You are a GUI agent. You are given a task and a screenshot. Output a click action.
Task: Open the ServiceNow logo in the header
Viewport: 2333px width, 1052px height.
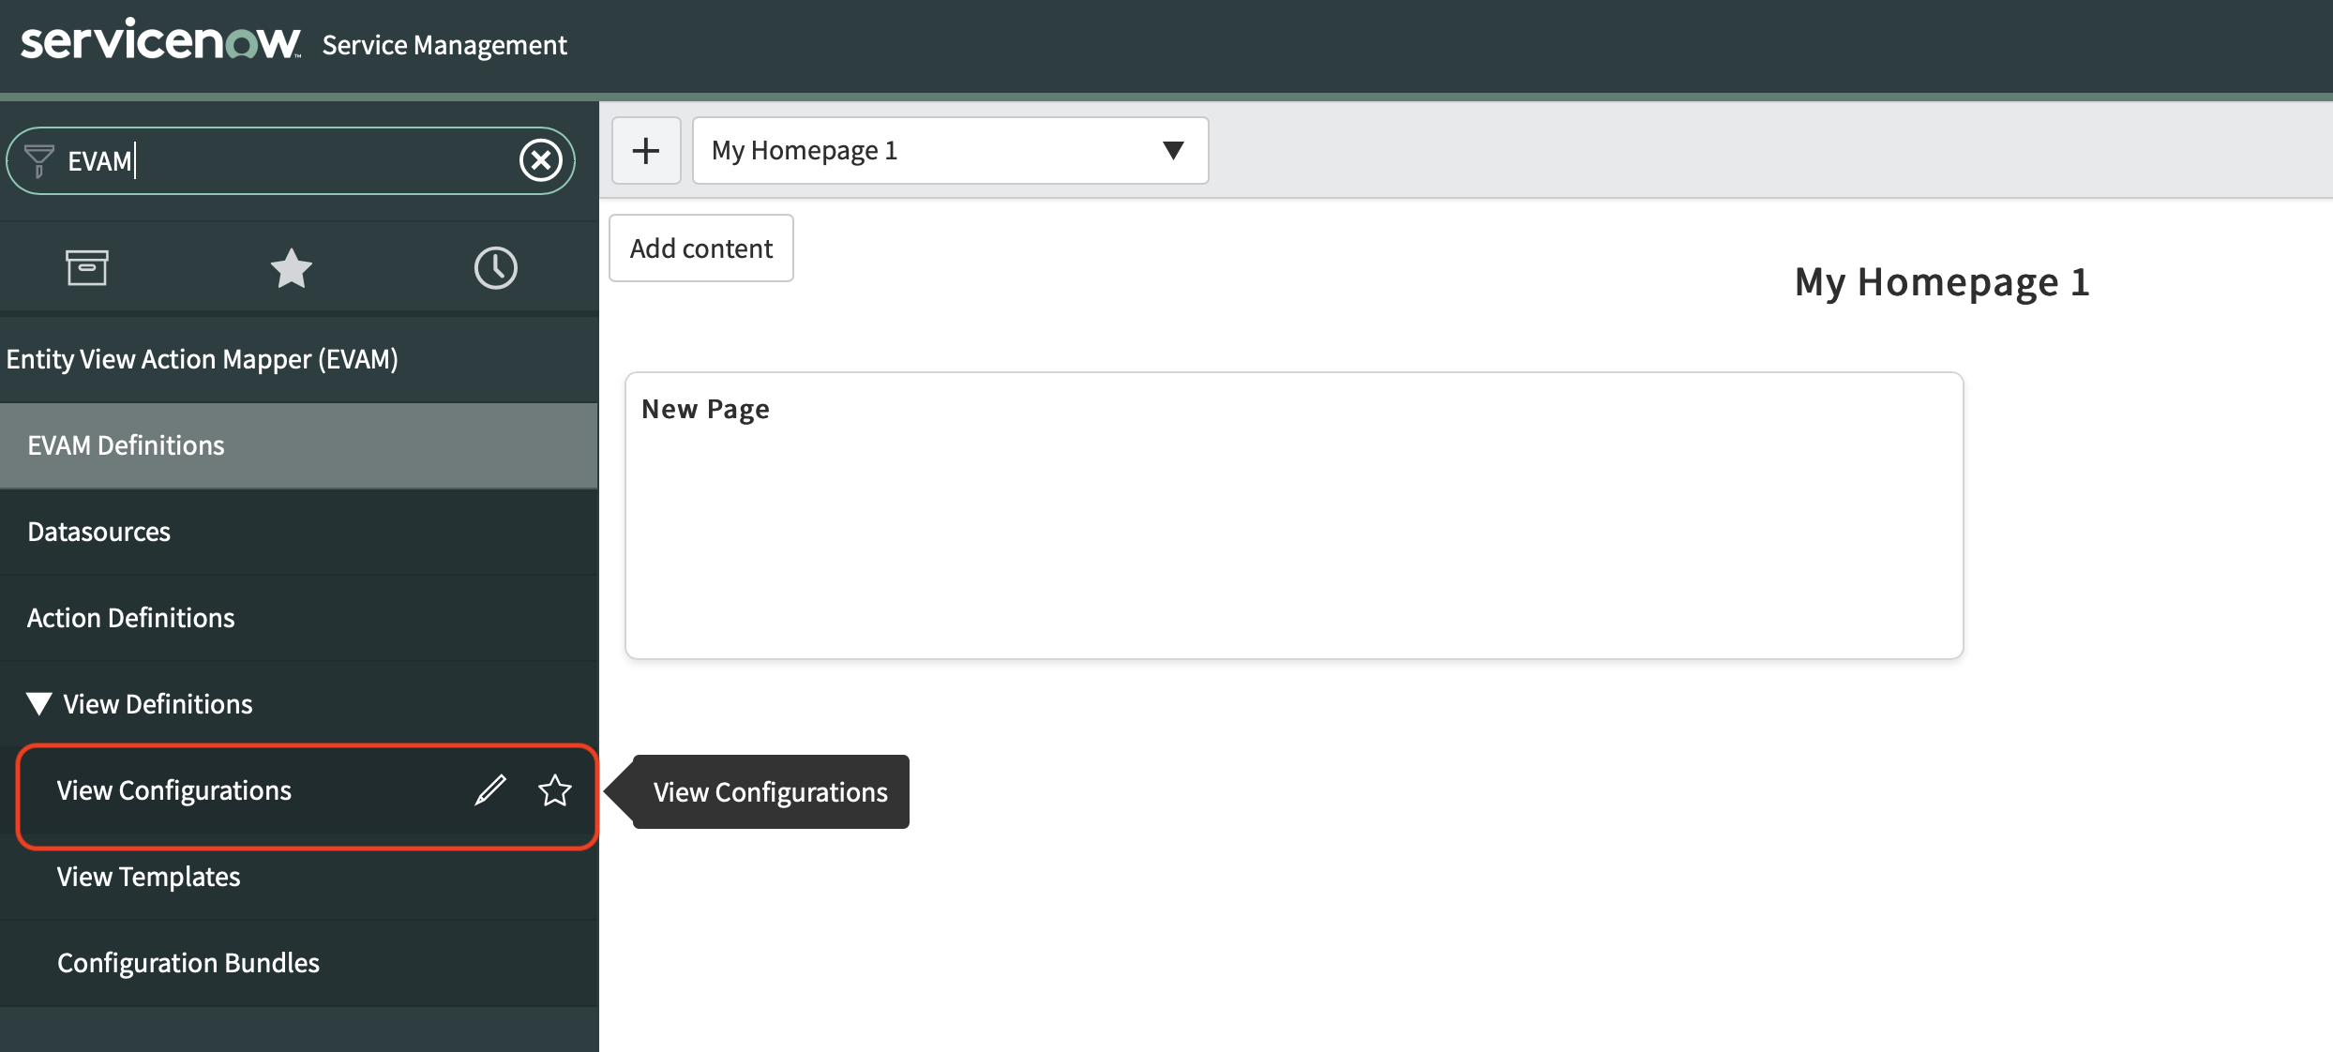click(159, 41)
